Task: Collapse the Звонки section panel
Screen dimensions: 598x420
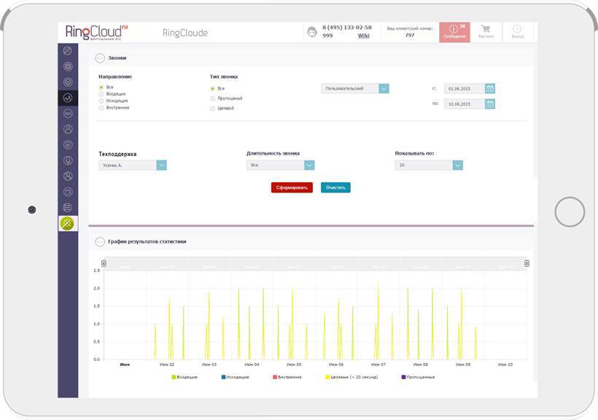Action: (x=100, y=58)
